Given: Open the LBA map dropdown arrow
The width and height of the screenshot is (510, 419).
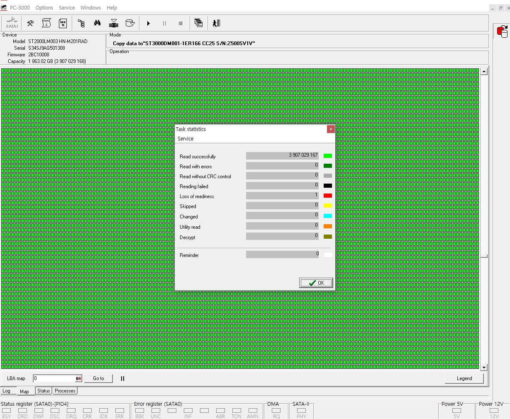Looking at the screenshot, I should point(78,378).
